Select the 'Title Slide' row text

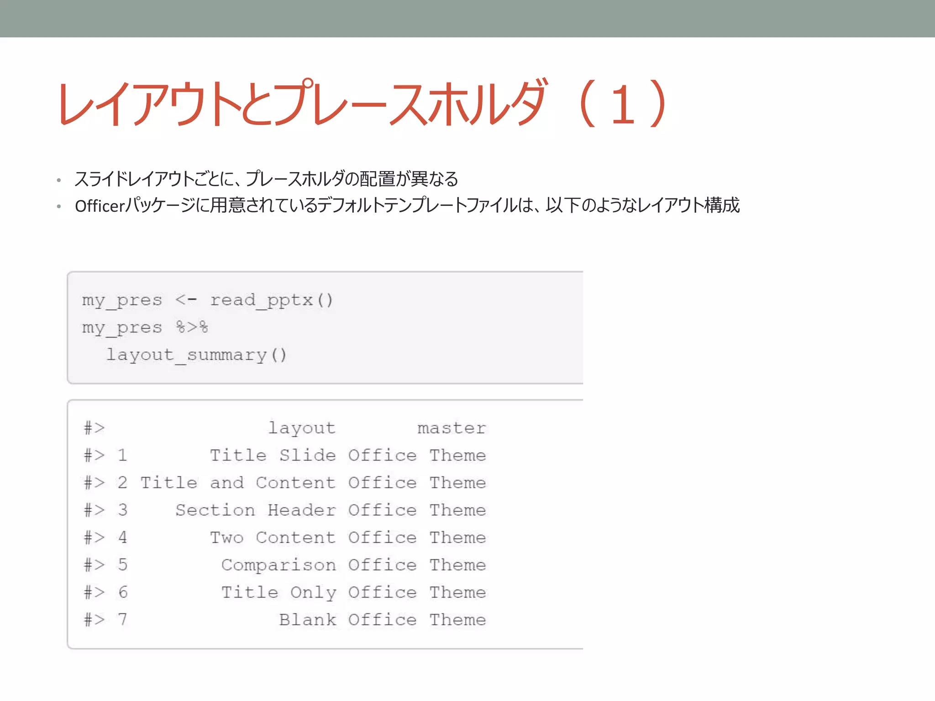pyautogui.click(x=273, y=455)
